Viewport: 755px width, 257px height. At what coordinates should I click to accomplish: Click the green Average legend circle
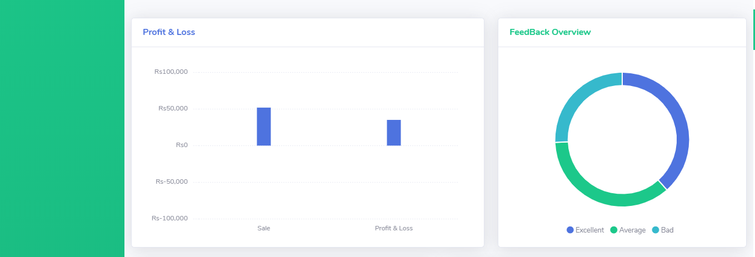614,230
